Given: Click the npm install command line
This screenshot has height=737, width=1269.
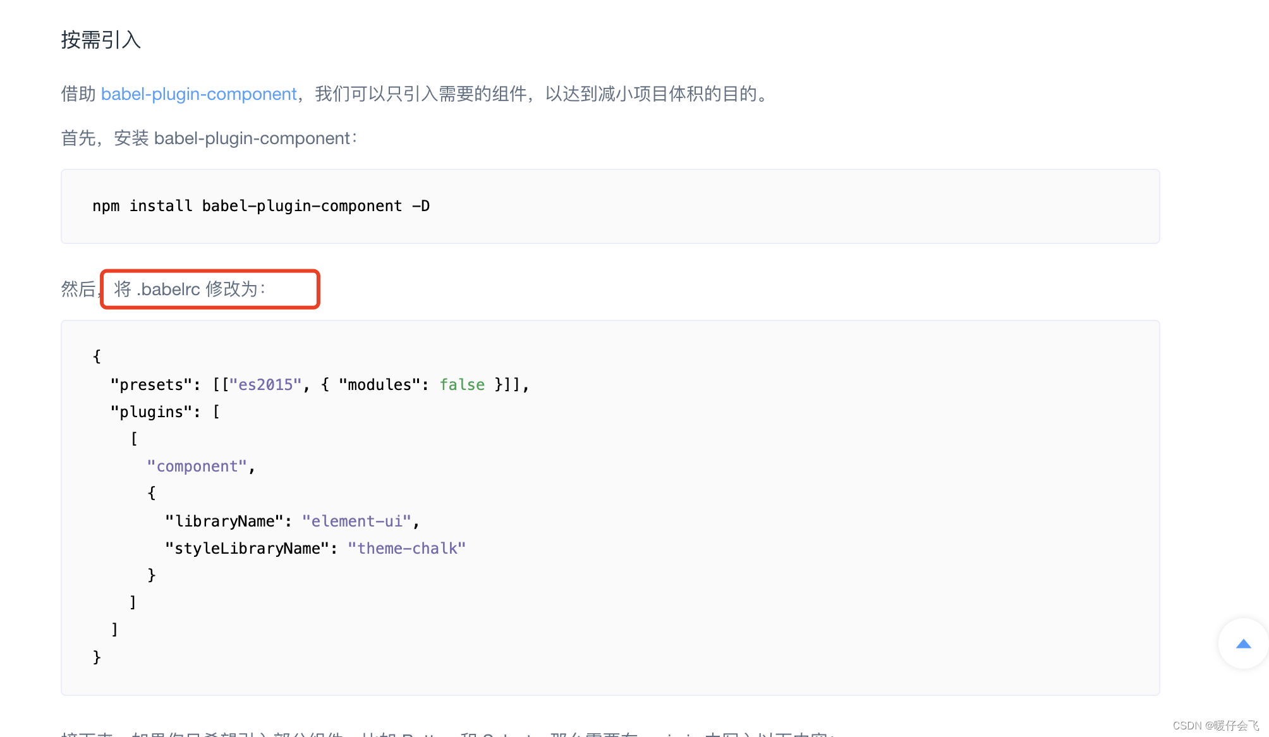Looking at the screenshot, I should [x=260, y=206].
